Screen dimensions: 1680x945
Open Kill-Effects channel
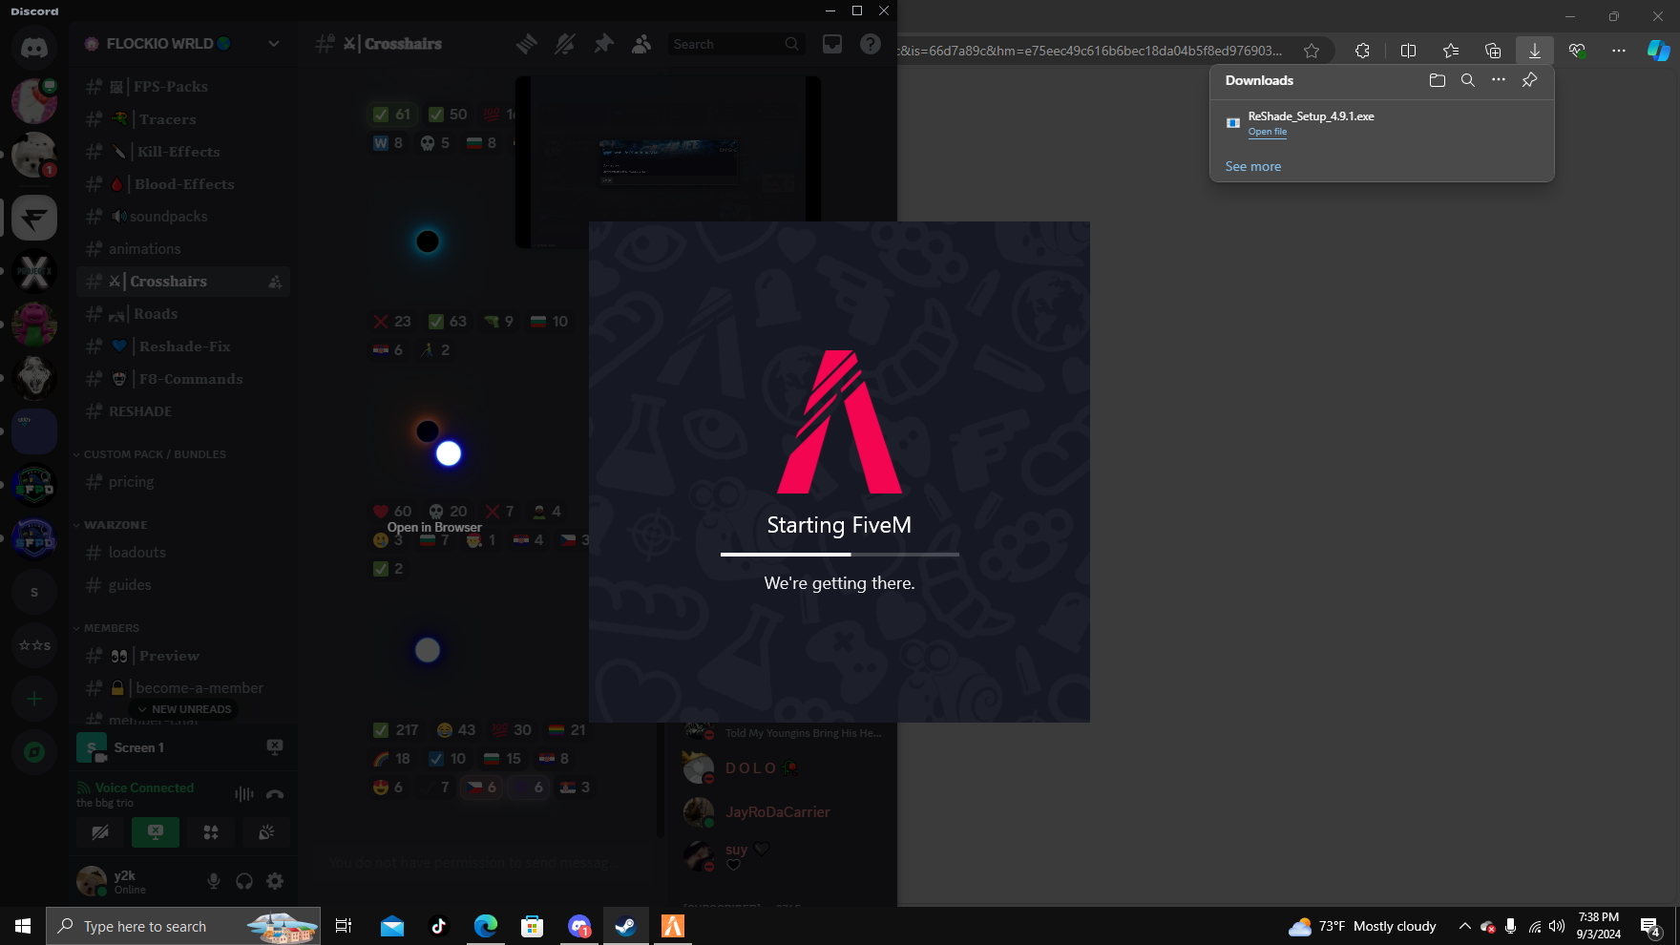click(183, 152)
